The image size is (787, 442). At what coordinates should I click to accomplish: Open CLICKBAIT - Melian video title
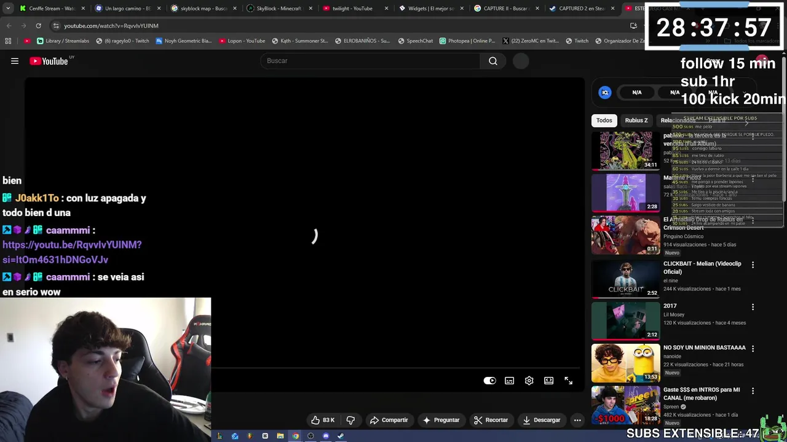click(702, 268)
